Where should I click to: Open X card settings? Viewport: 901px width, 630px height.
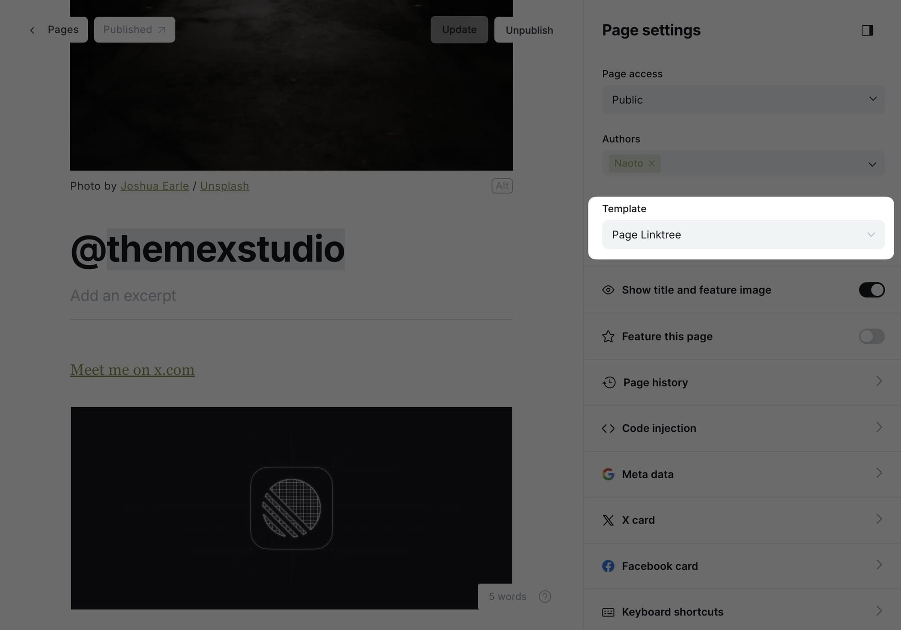click(x=742, y=520)
